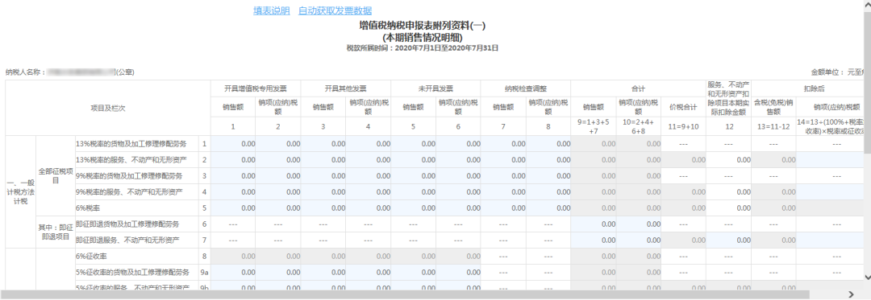This screenshot has height=300, width=871.
Task: Select row 2 column 12 扣除金额 field
Action: [x=729, y=160]
